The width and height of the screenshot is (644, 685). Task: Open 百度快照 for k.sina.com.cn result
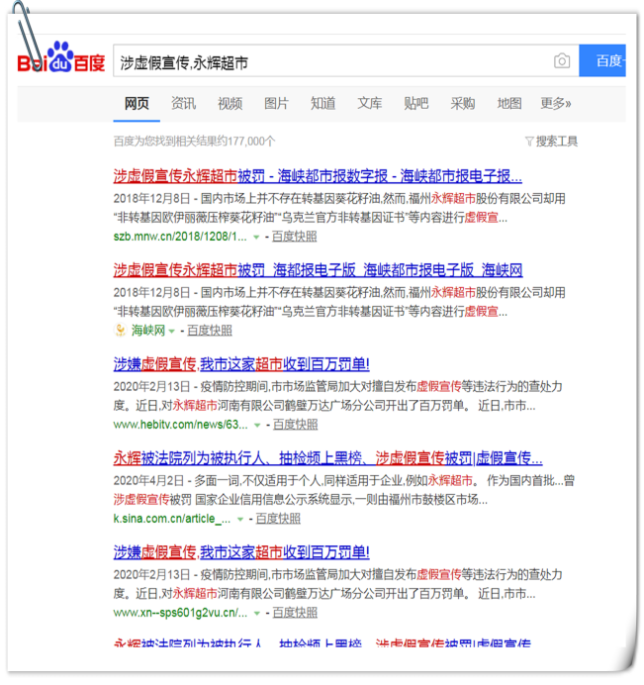[278, 518]
